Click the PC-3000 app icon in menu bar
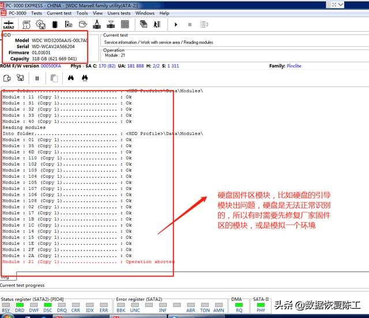 [x=3, y=13]
